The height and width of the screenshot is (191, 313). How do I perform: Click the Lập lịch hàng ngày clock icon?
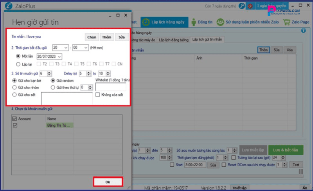click(x=146, y=22)
